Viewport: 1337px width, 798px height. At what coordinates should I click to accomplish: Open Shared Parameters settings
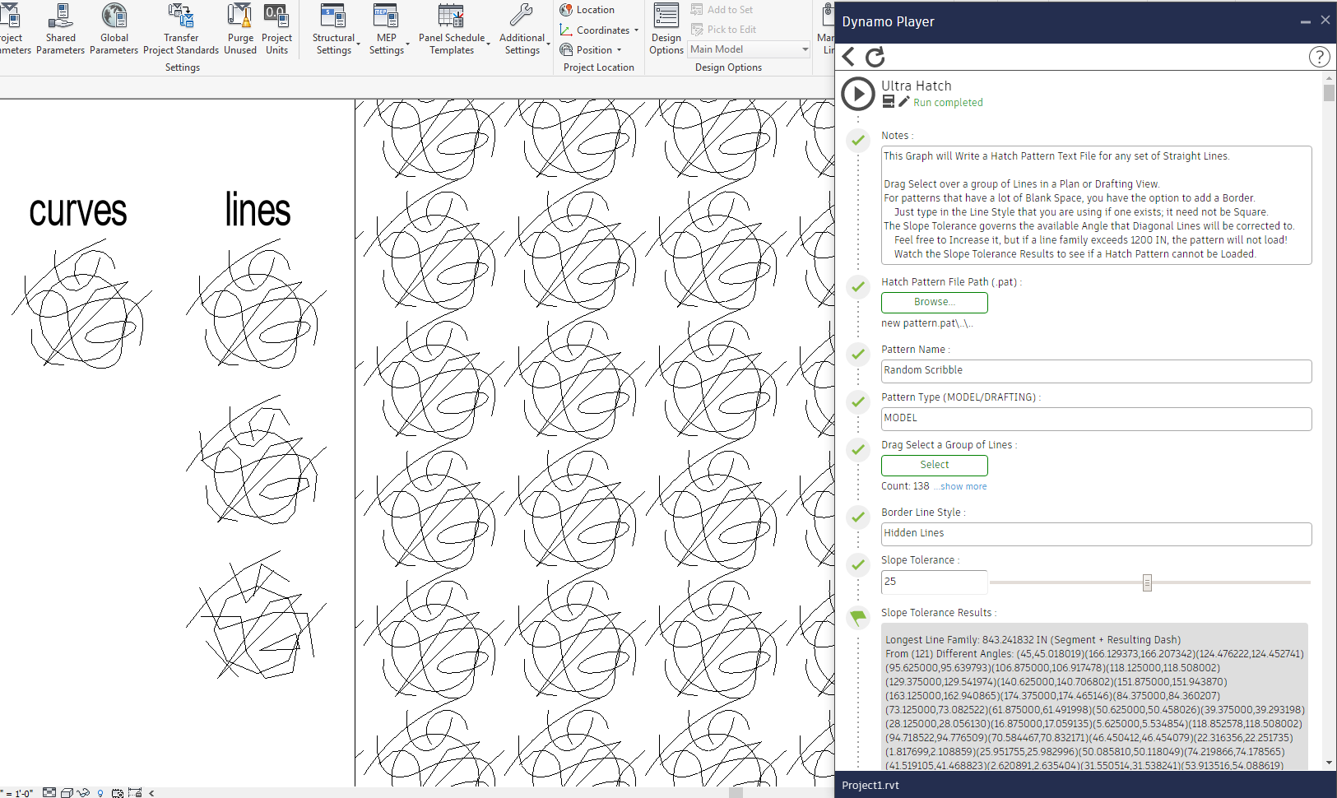tap(60, 29)
